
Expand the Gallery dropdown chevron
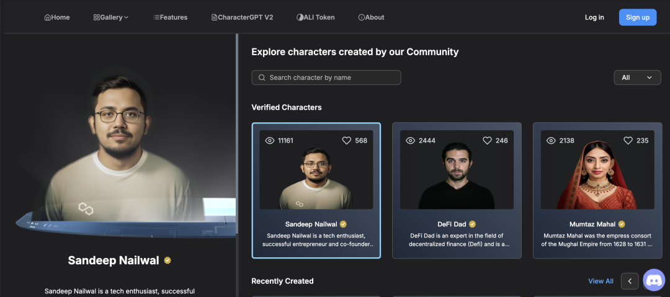(x=126, y=17)
